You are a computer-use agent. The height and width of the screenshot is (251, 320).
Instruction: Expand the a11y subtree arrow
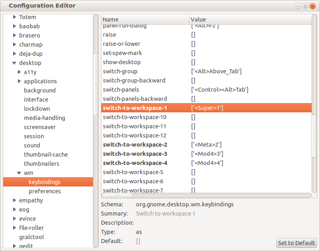click(x=20, y=72)
